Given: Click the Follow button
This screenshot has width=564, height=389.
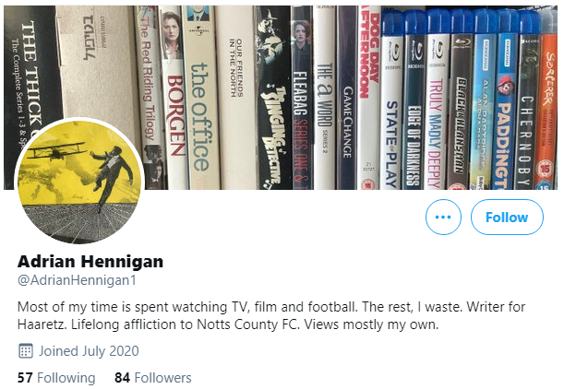Looking at the screenshot, I should point(507,218).
